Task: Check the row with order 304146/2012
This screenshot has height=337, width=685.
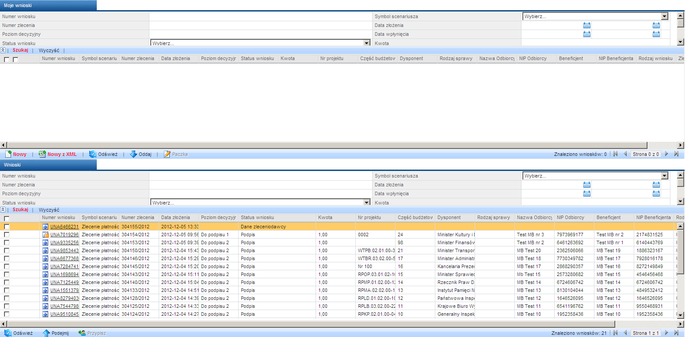Action: (x=7, y=258)
